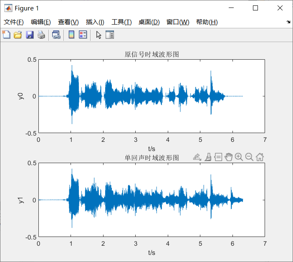
Task: Insert a colorbar from the toolbar
Action: coord(71,35)
